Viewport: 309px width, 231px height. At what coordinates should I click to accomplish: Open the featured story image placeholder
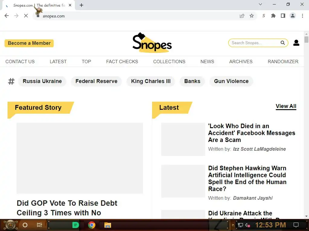(x=80, y=158)
